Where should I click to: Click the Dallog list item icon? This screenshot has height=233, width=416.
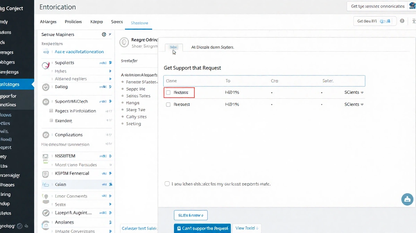coord(45,87)
